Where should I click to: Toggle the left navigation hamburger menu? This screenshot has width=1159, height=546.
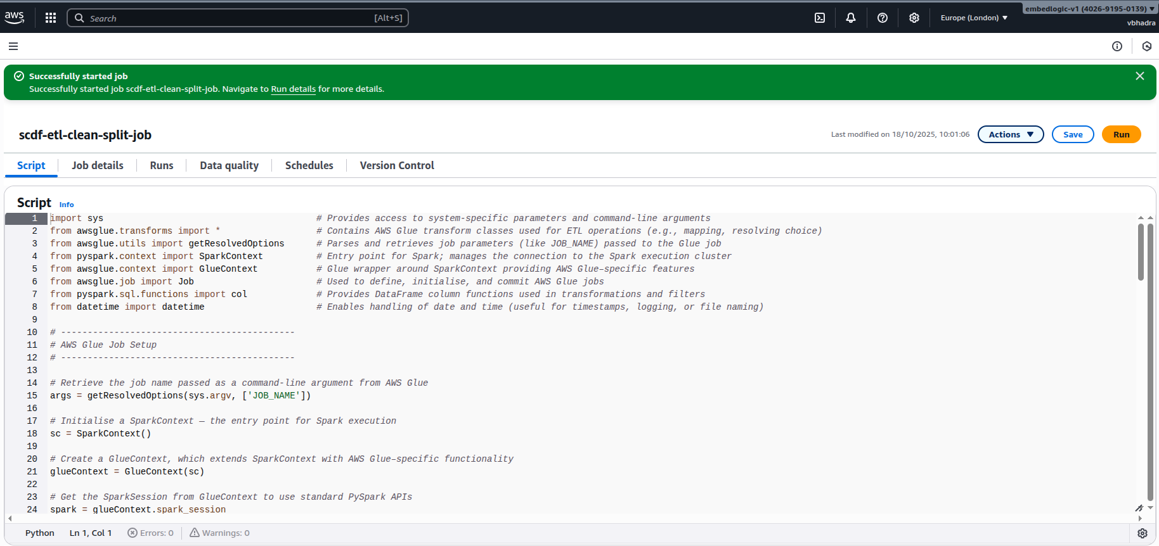click(x=13, y=46)
